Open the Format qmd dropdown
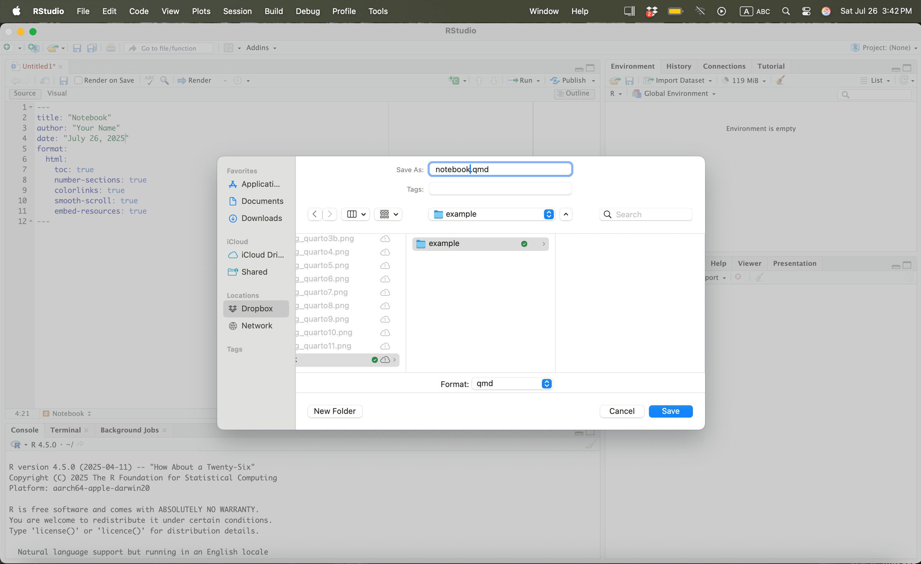This screenshot has height=564, width=921. [x=512, y=384]
